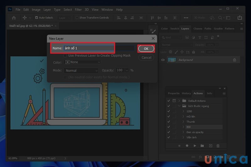
Task: Uncheck the Auto-Select checkbox
Action: [37, 18]
